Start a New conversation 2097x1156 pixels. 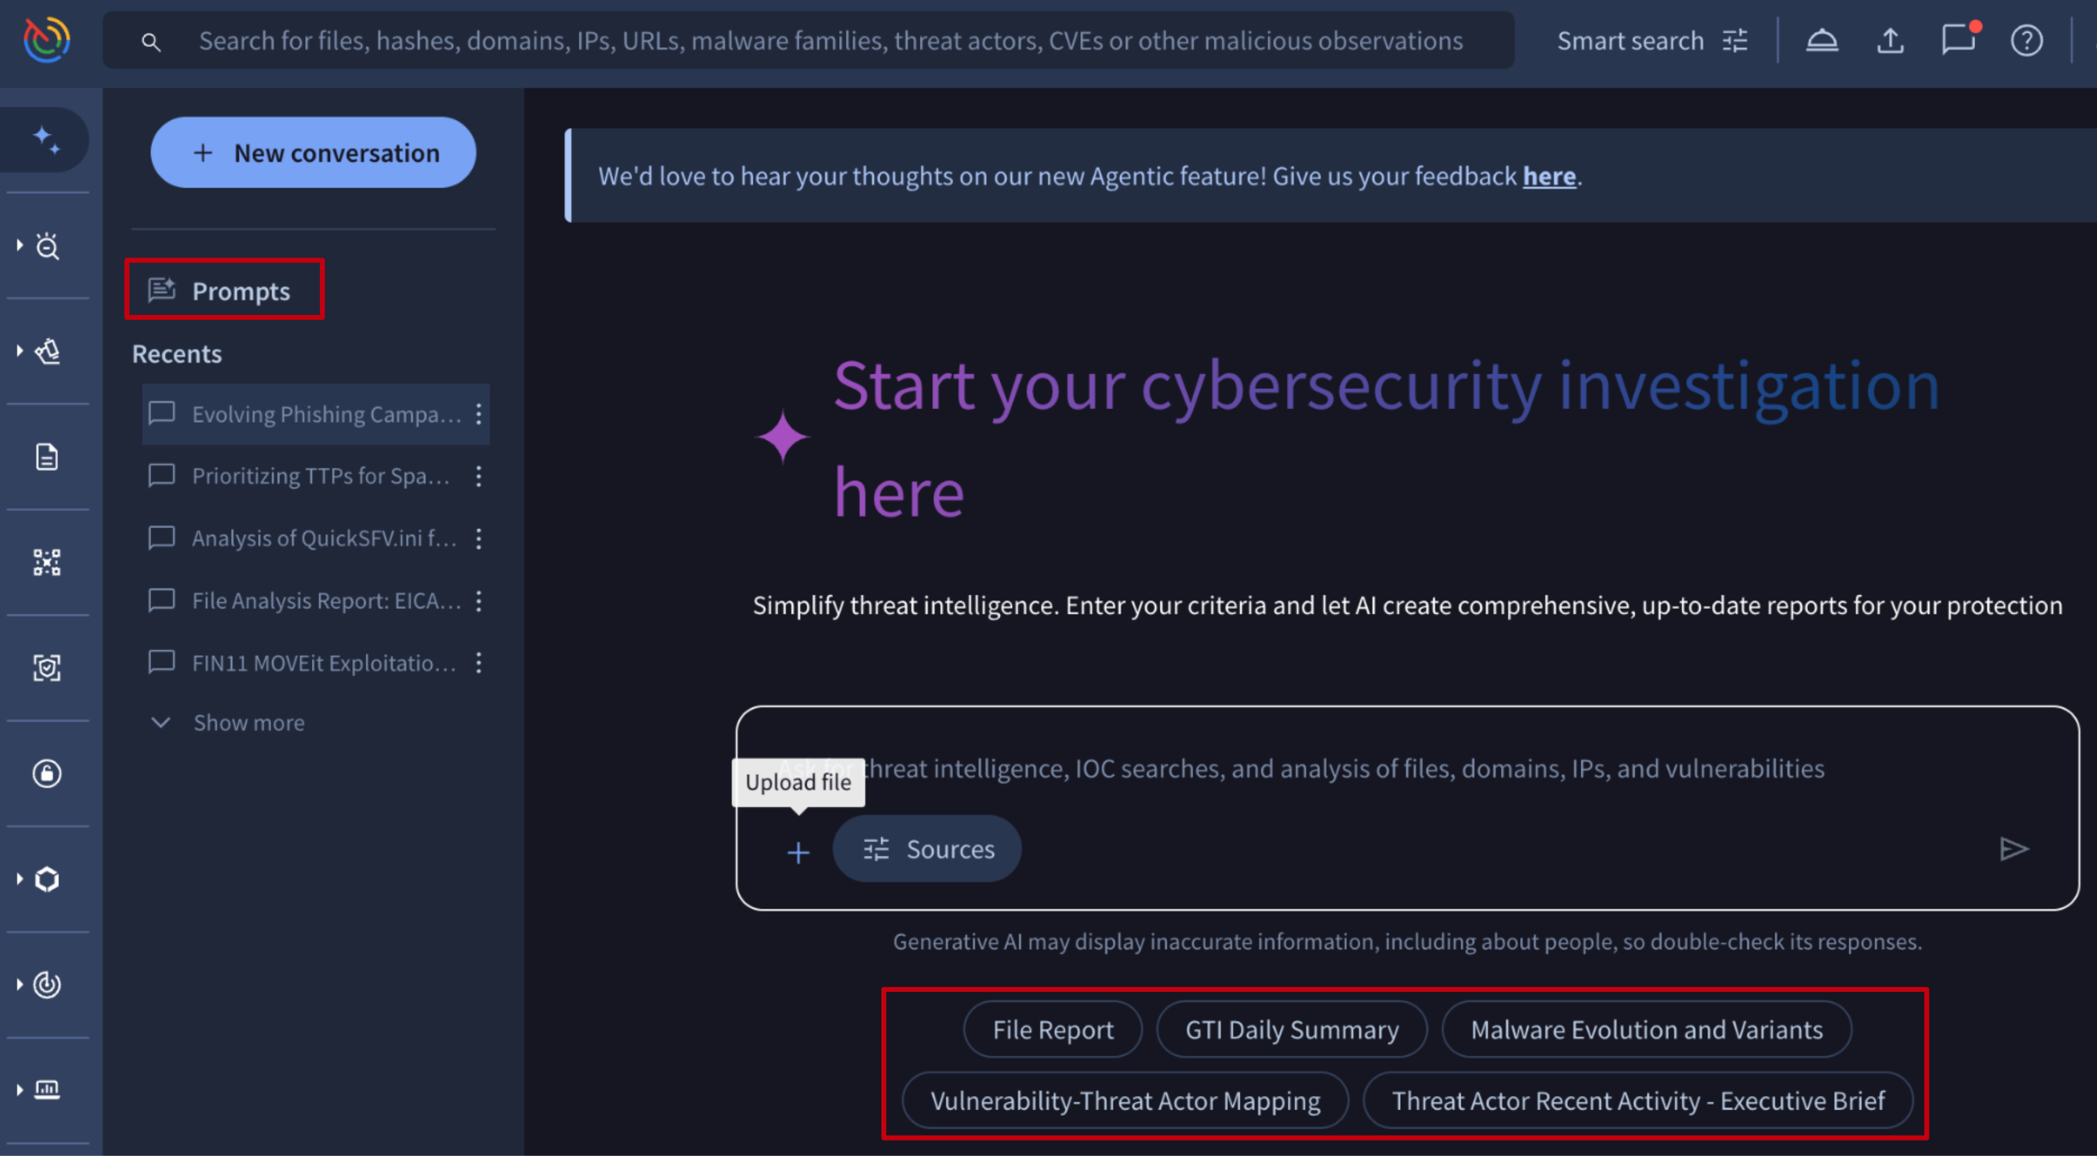point(313,153)
